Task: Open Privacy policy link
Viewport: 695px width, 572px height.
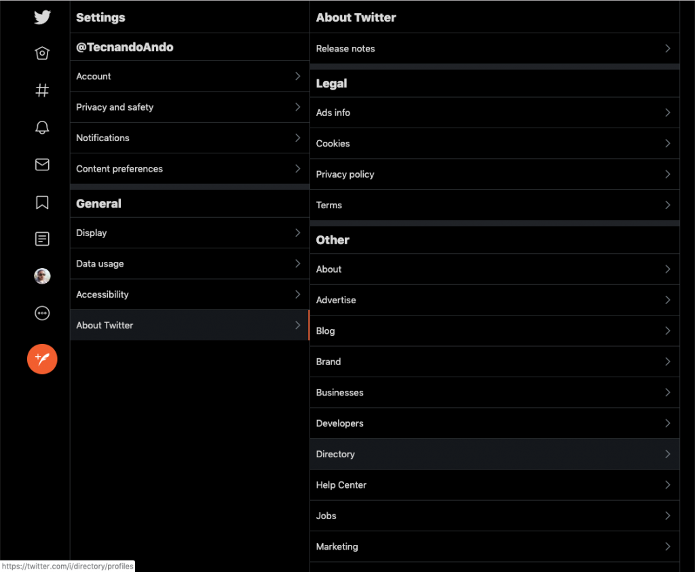Action: [x=495, y=174]
